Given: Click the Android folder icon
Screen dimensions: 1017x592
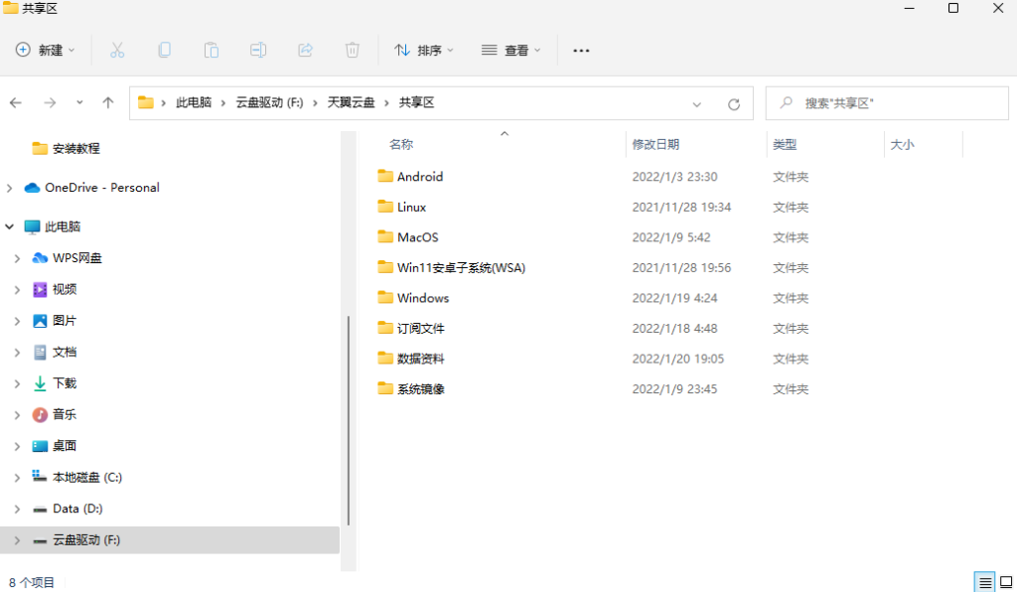Looking at the screenshot, I should (385, 176).
